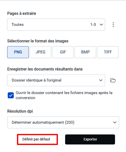The image size is (126, 152).
Task: Click the 'Pages à extraire' heading
Action: pos(22,13)
